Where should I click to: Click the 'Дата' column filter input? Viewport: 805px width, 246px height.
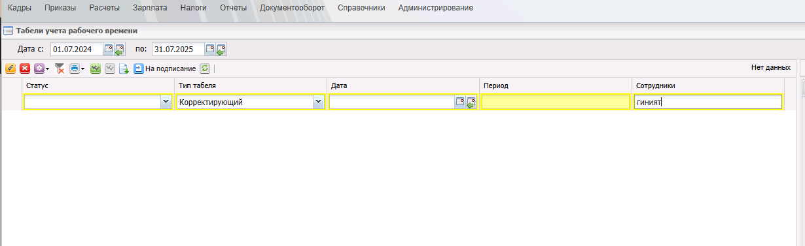point(392,102)
